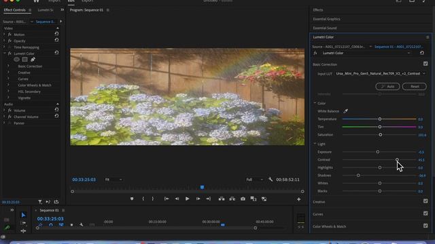
Task: Step forward one frame
Action: tap(198, 199)
